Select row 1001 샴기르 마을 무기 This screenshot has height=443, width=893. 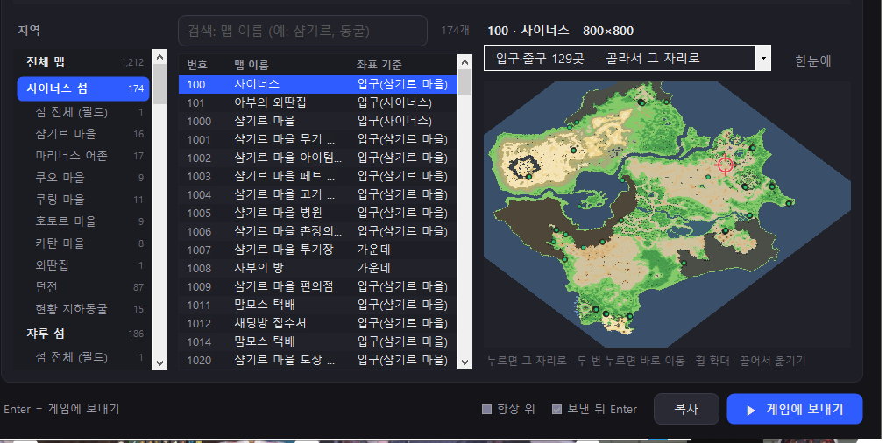[x=318, y=139]
